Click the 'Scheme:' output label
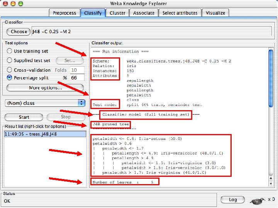This screenshot has height=208, width=278. click(x=101, y=61)
